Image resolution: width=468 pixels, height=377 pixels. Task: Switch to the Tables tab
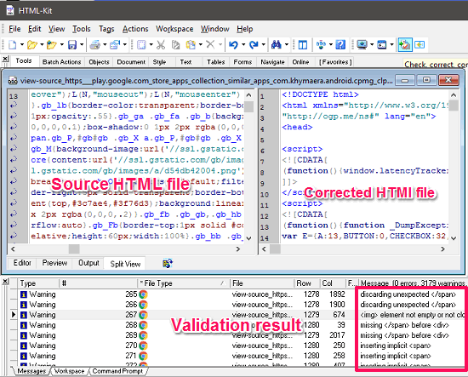click(x=216, y=62)
